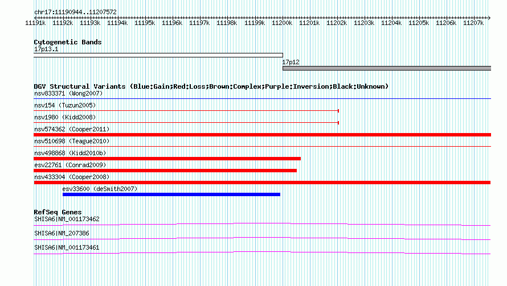The height and width of the screenshot is (286, 507).
Task: Select the blue nsv833371 gain line
Action: (x=262, y=98)
